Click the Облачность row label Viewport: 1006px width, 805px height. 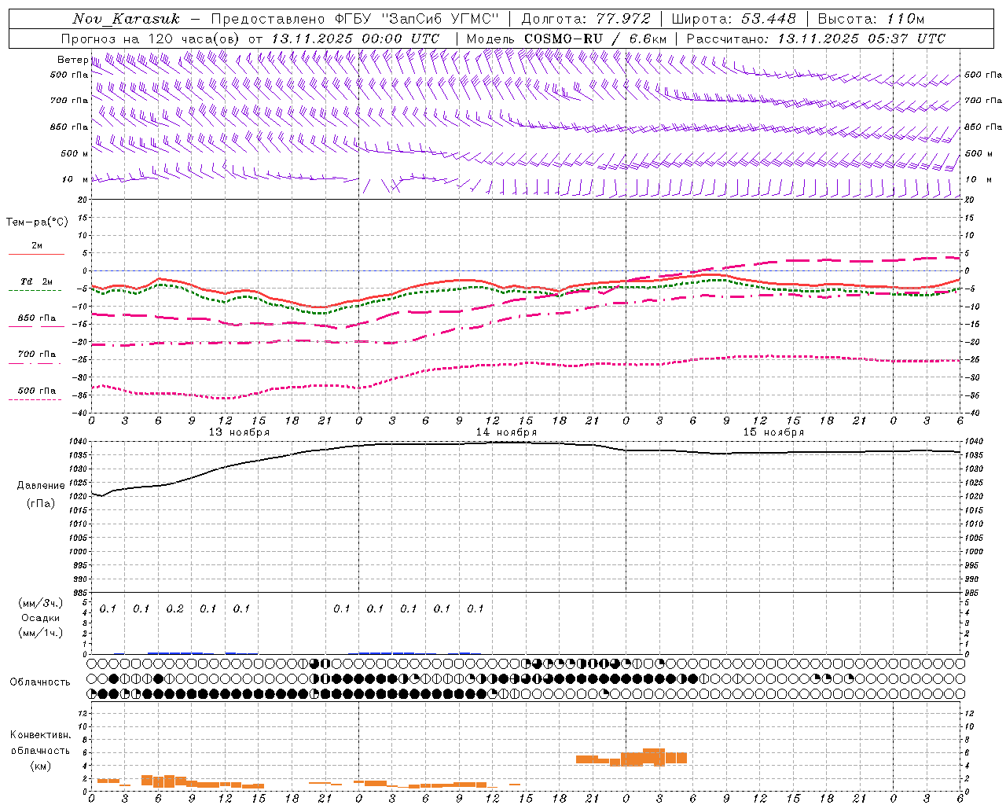[x=40, y=682]
